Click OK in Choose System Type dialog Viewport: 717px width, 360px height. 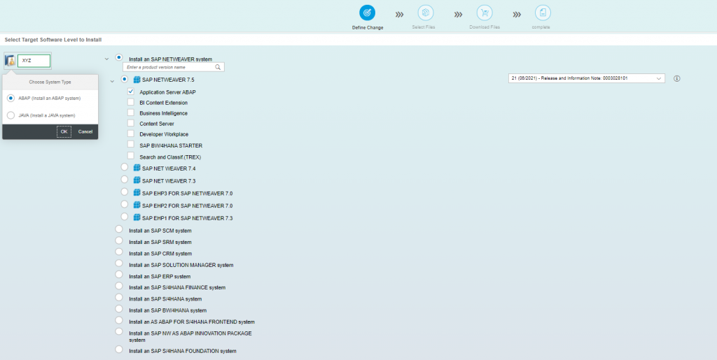click(x=64, y=131)
